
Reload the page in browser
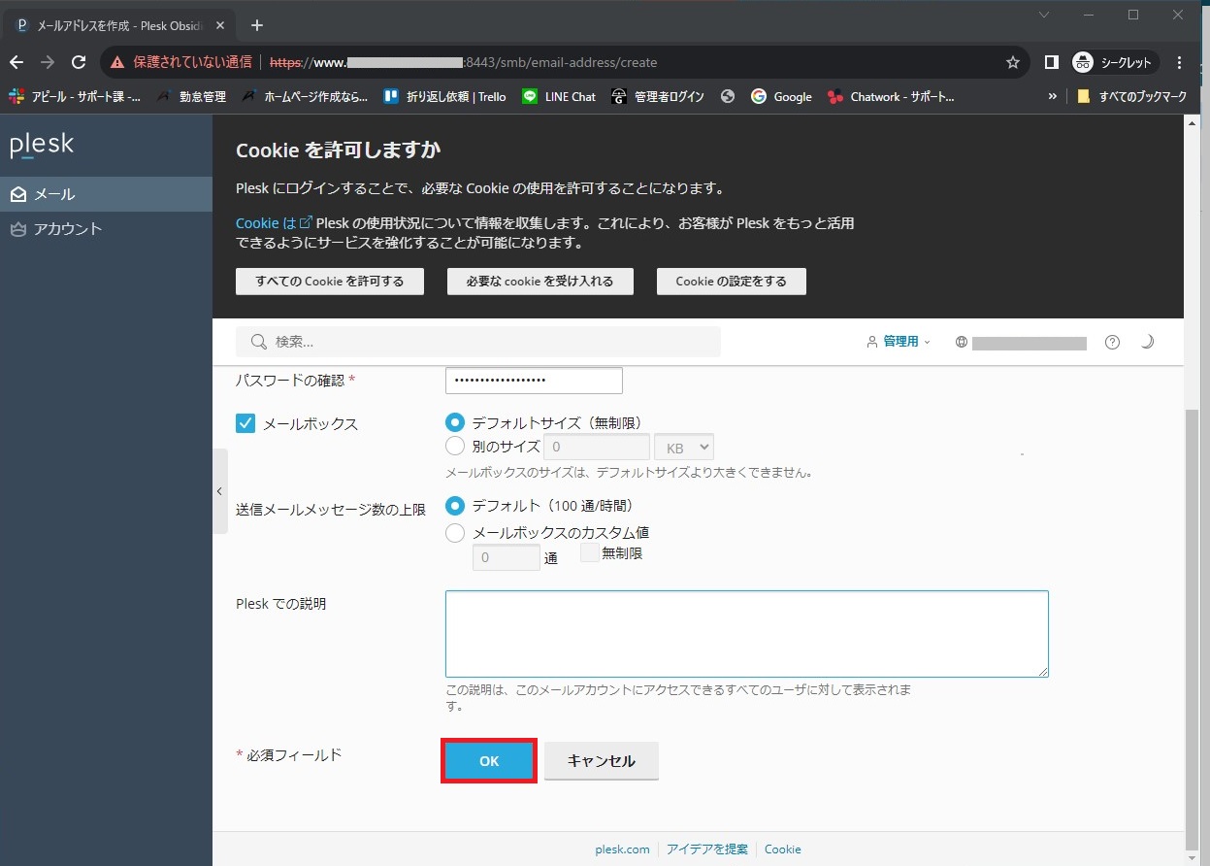(79, 62)
